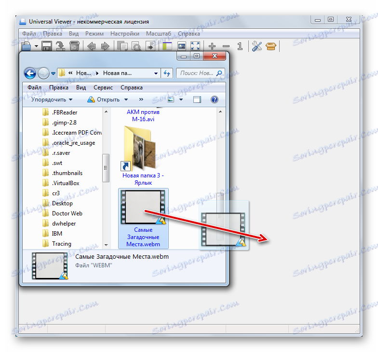Open Universal Viewer Справка menu
Screen dimensions: 378x352
click(189, 34)
